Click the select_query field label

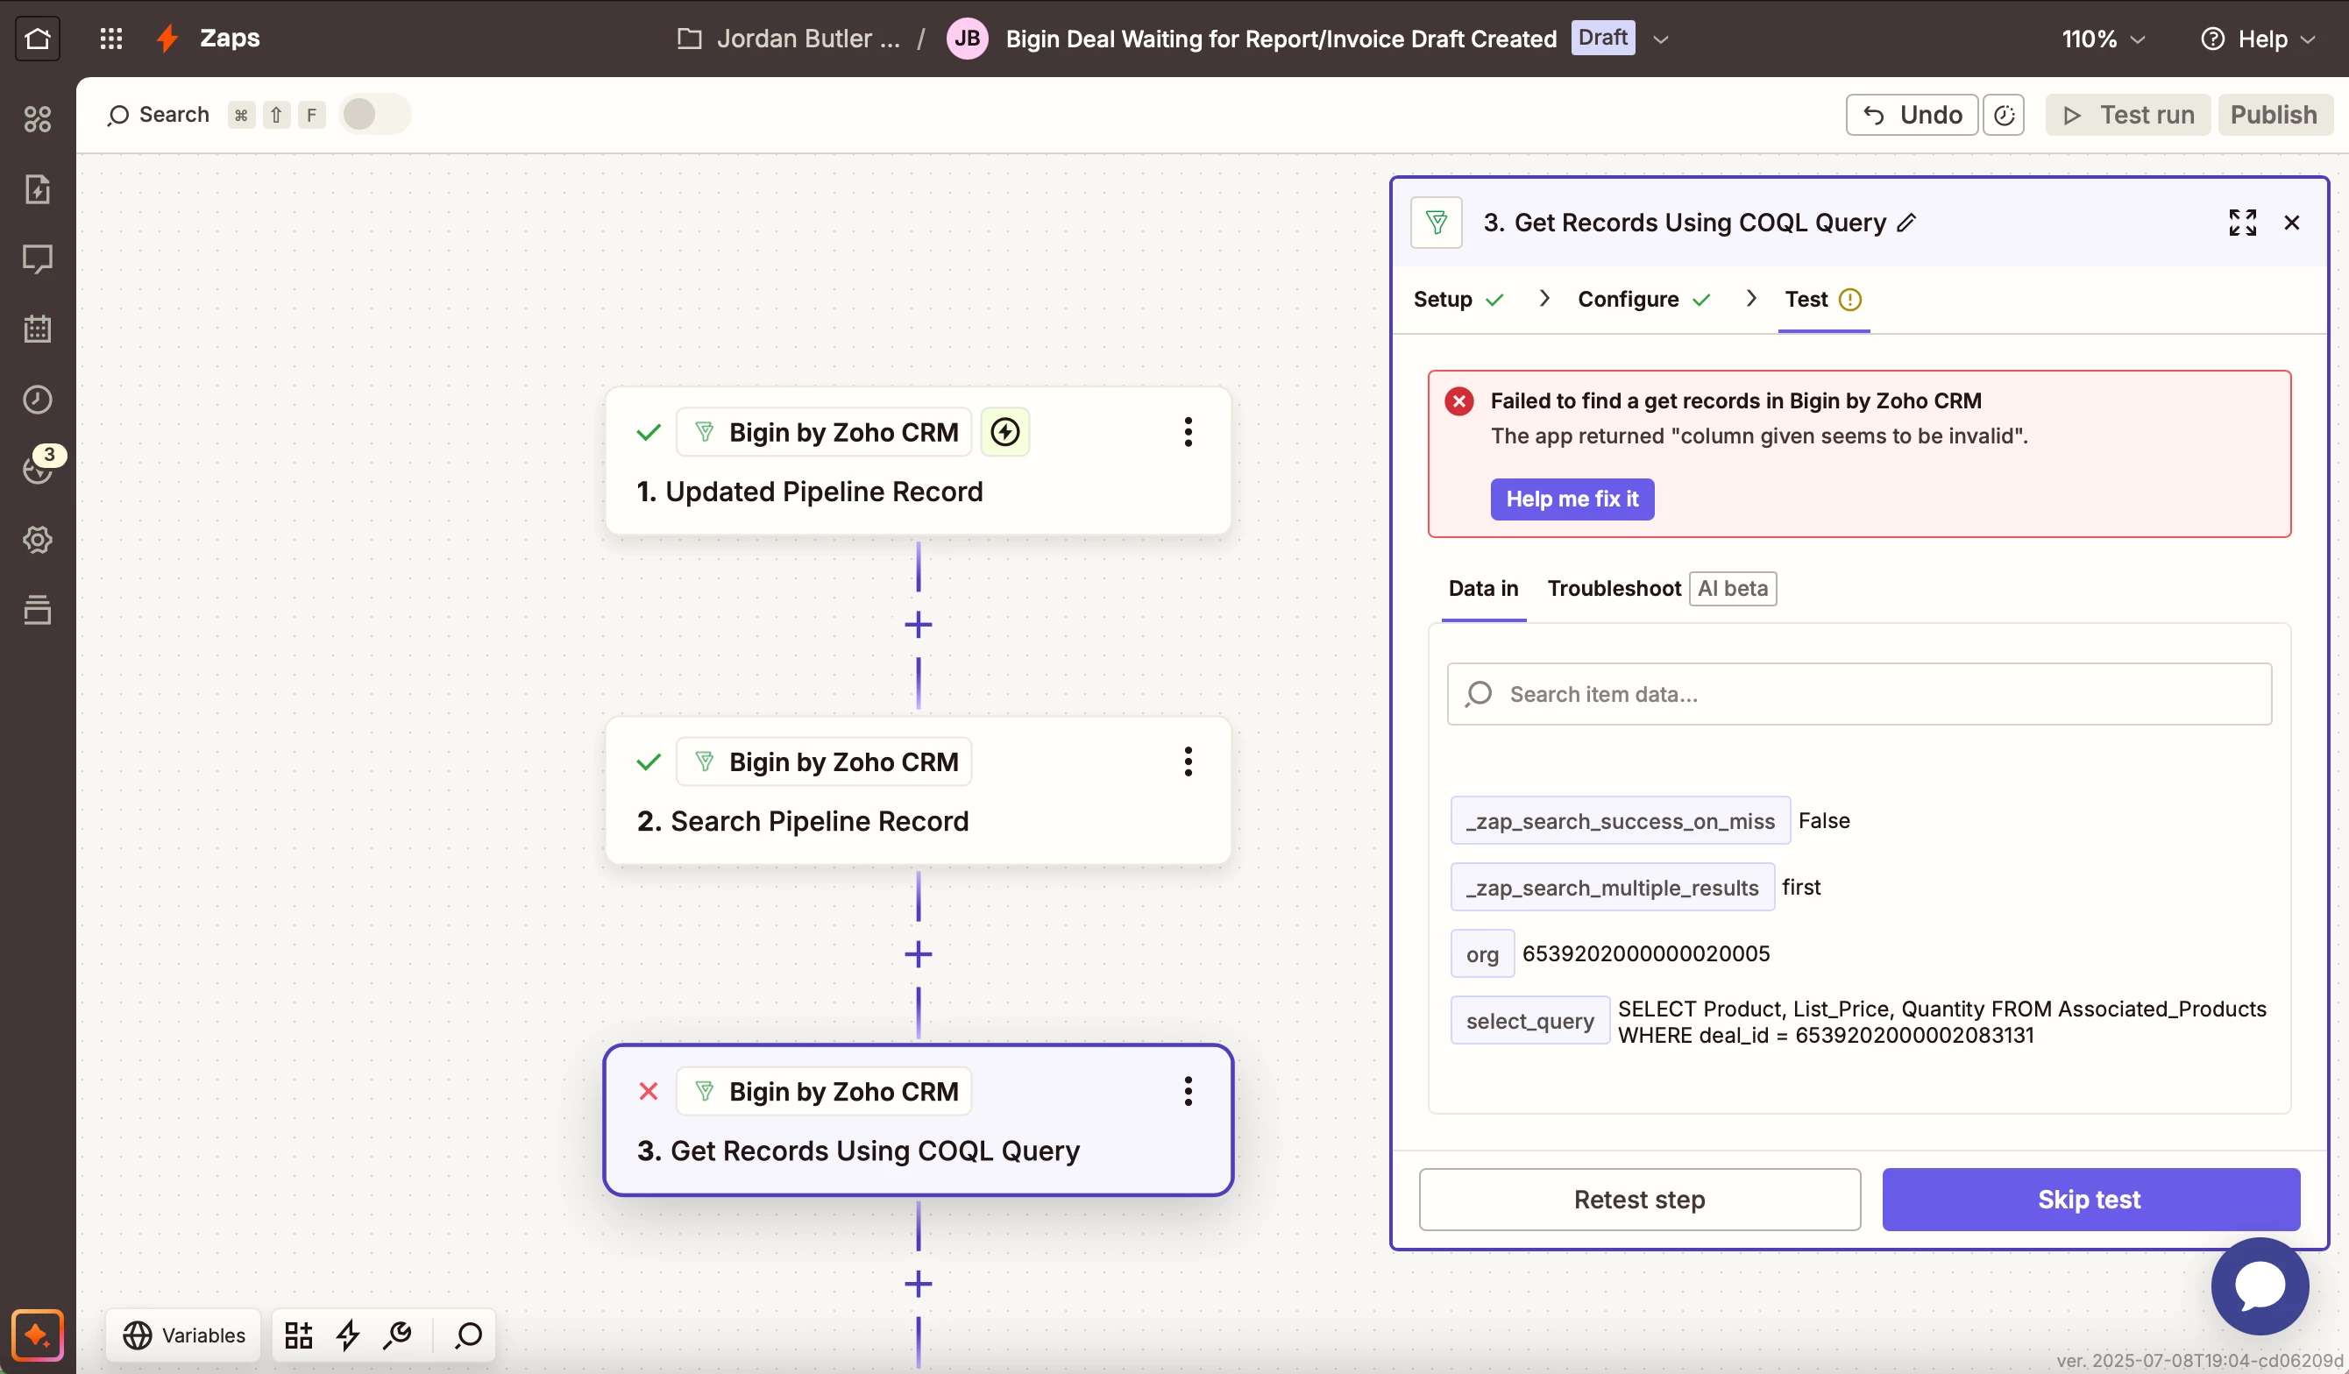[x=1529, y=1021]
